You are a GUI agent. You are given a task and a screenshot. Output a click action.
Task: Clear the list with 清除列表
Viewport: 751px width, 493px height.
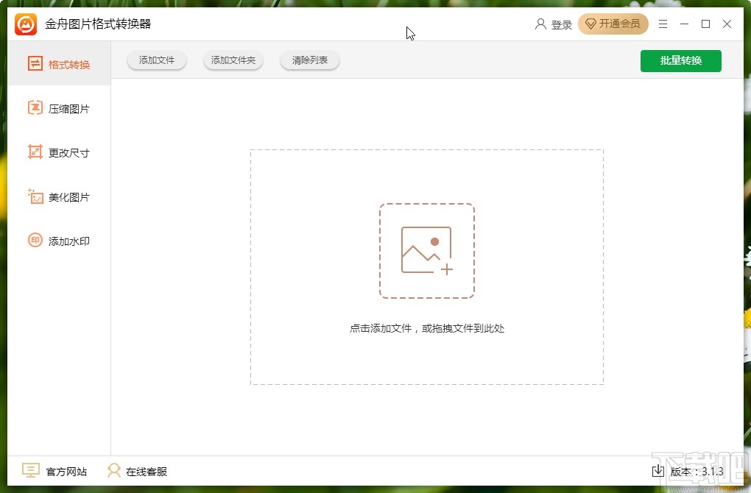309,60
